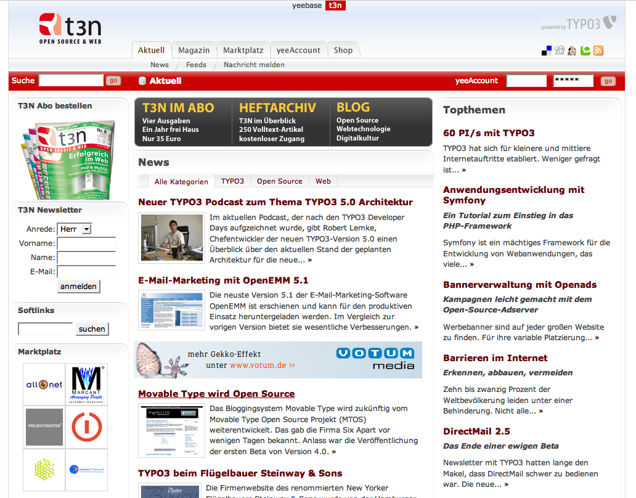This screenshot has width=636, height=498.
Task: Click inside the Suche search field
Action: (x=71, y=80)
